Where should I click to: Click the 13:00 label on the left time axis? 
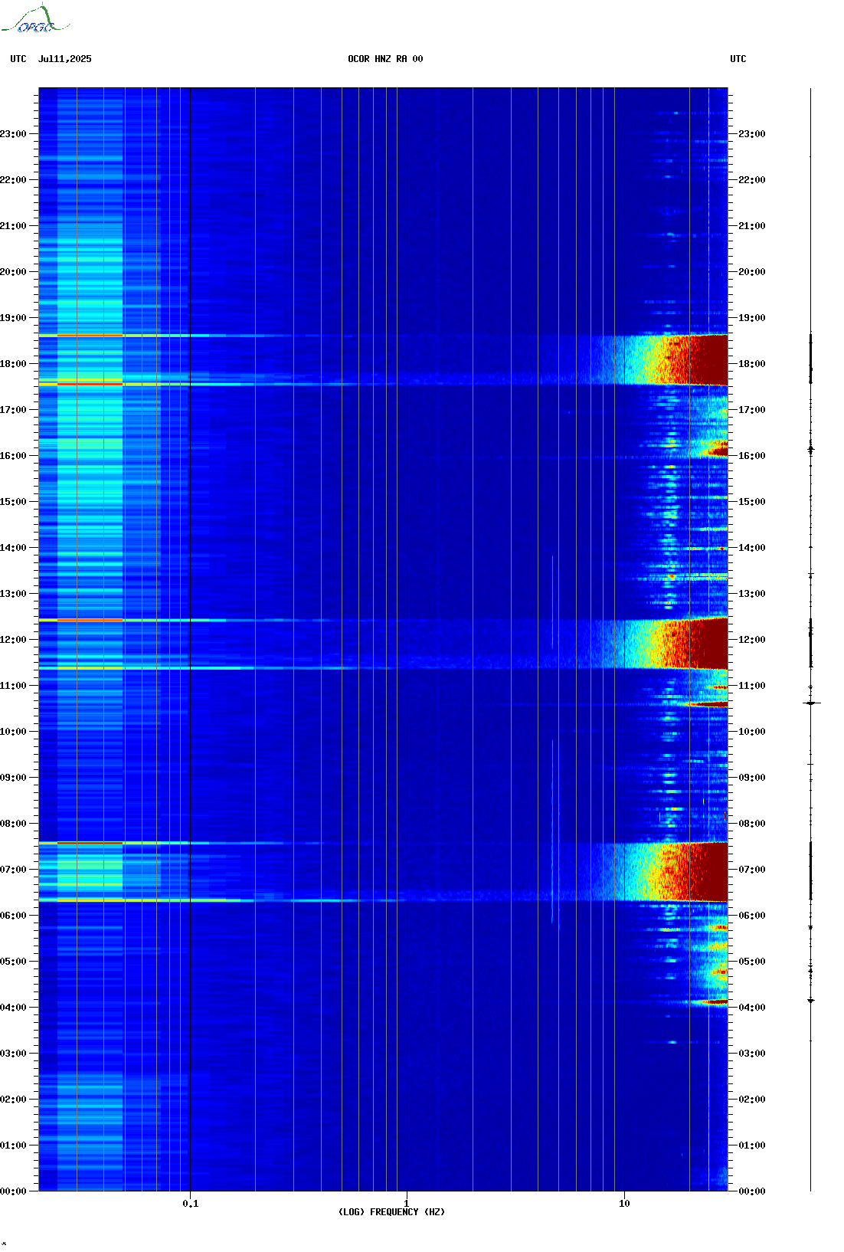pyautogui.click(x=13, y=594)
